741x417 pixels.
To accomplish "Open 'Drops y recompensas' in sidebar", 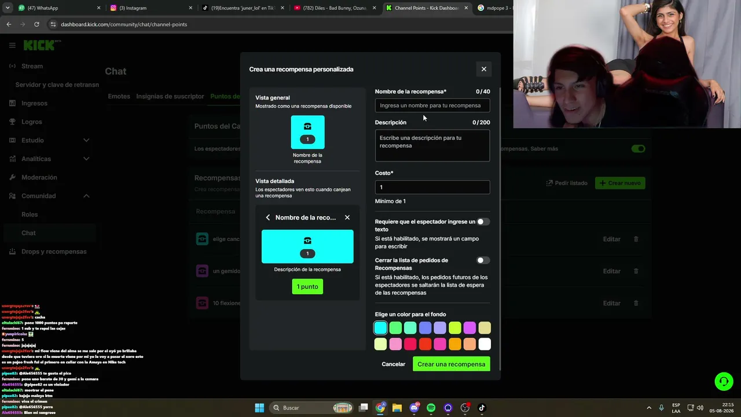I will pyautogui.click(x=54, y=251).
